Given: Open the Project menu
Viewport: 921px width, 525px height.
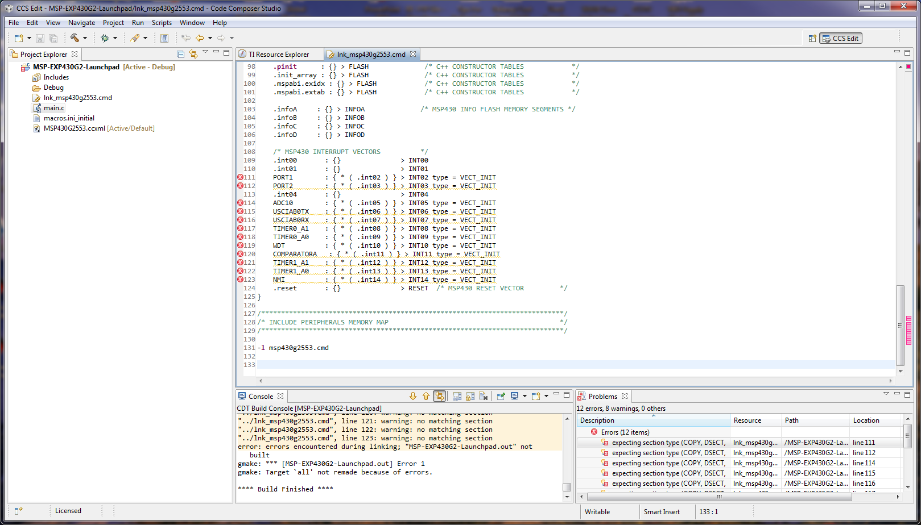Looking at the screenshot, I should pos(113,23).
